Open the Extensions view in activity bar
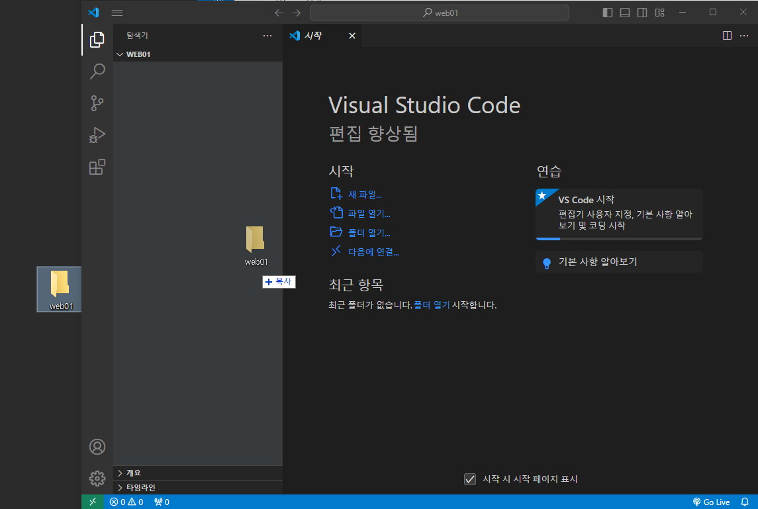 coord(97,167)
